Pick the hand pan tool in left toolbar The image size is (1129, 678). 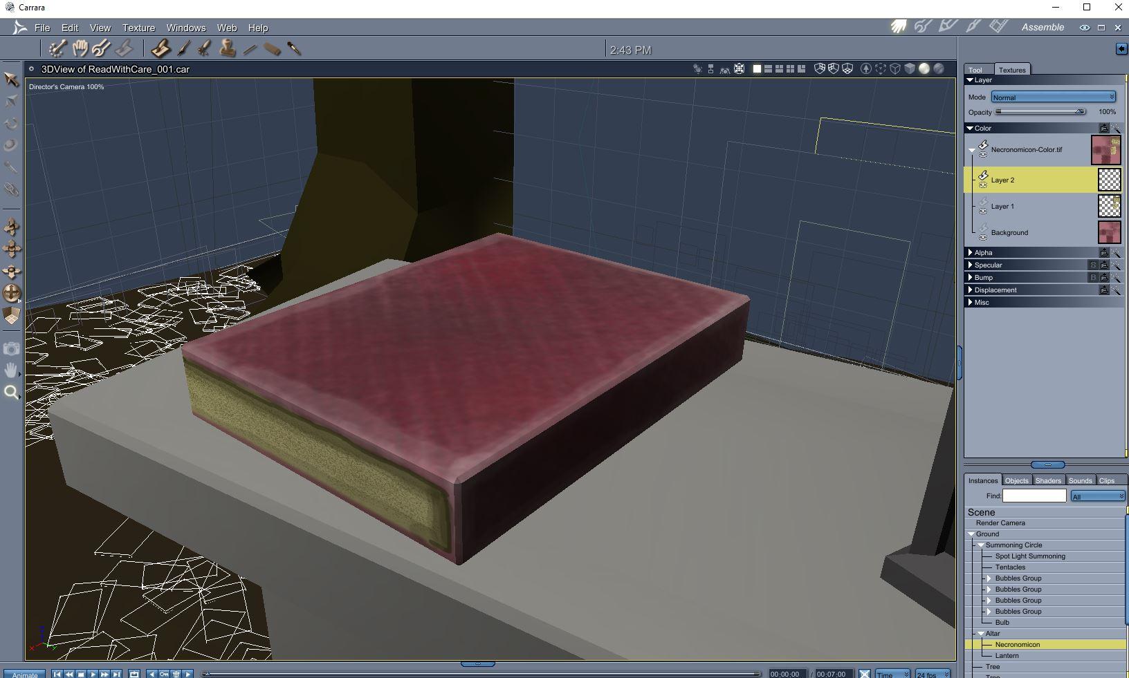point(11,370)
